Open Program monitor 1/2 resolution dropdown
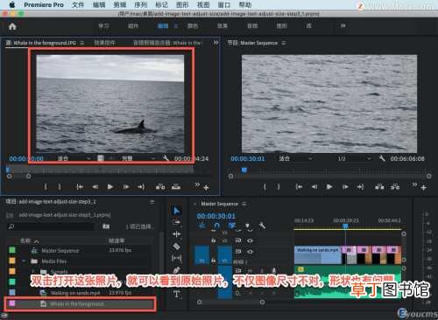The height and width of the screenshot is (320, 438). coord(354,158)
